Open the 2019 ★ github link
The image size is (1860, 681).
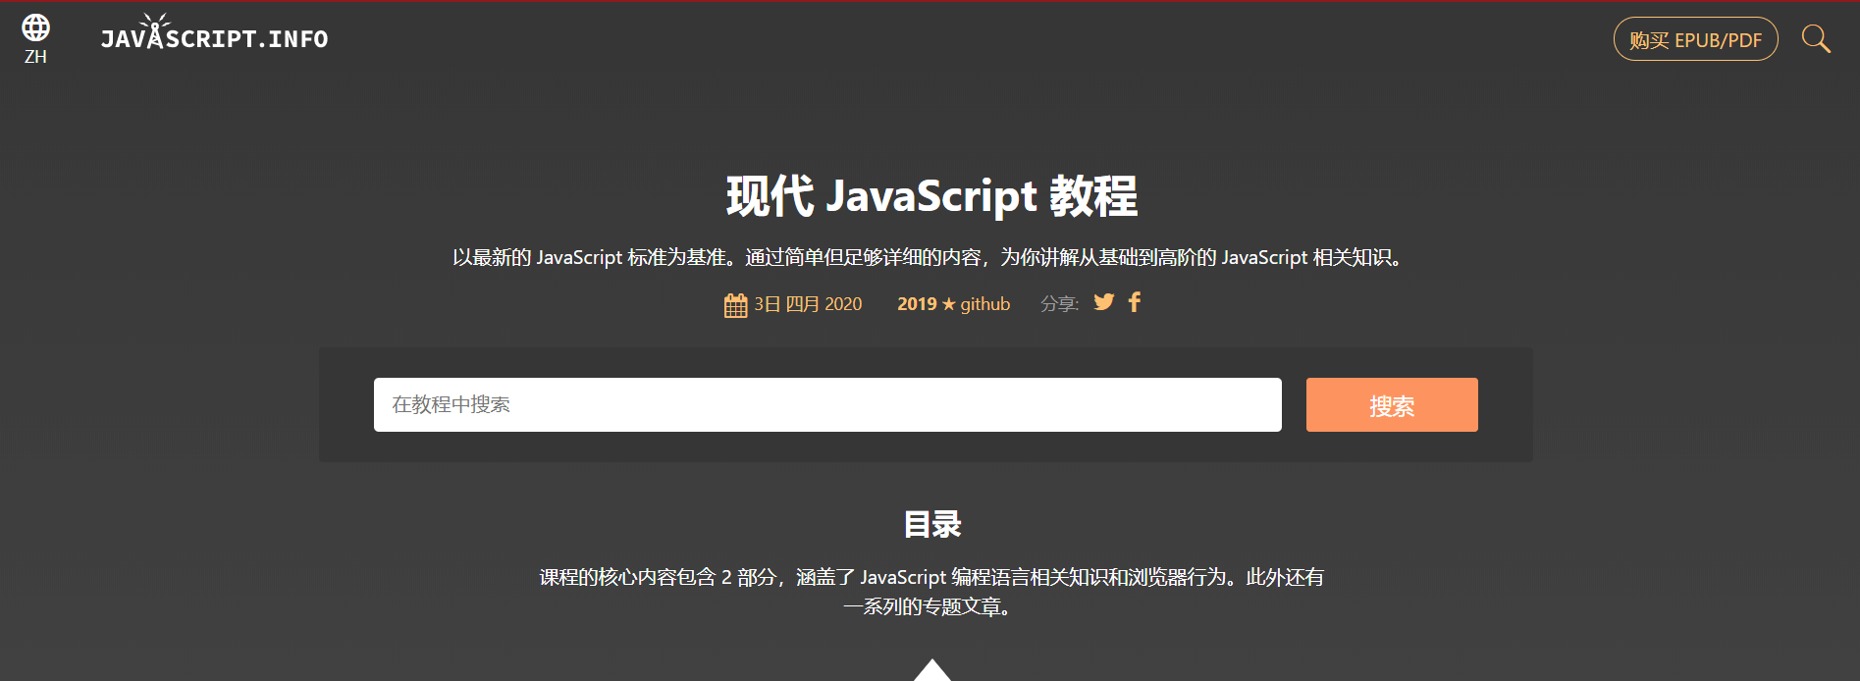(x=953, y=304)
